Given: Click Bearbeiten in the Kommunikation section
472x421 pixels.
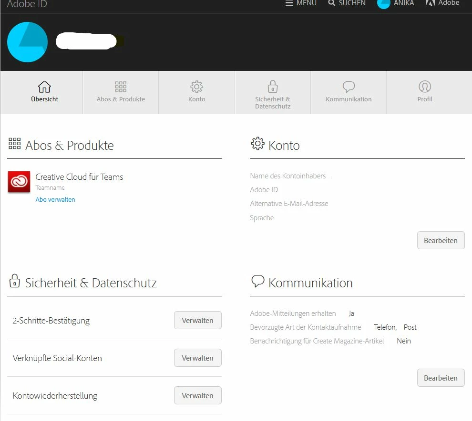Looking at the screenshot, I should [441, 378].
